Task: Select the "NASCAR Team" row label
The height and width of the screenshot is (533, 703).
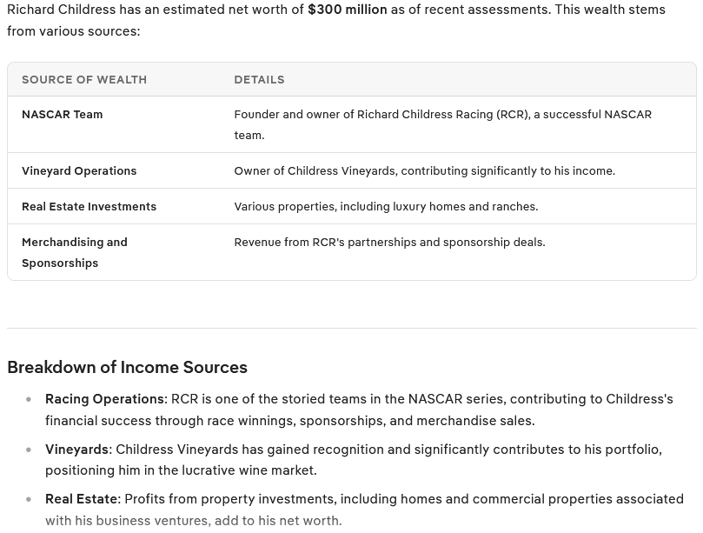Action: [x=62, y=114]
